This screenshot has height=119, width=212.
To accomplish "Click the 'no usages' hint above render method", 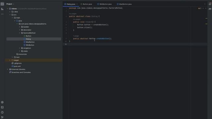I will point(77,19).
